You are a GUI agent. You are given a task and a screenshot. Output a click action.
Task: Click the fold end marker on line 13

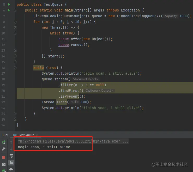coord(15,50)
